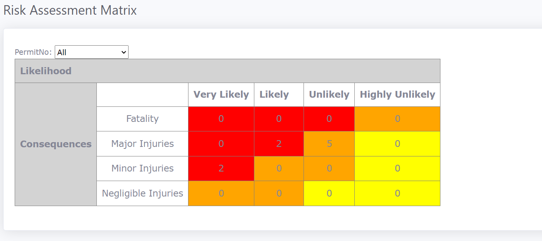The width and height of the screenshot is (542, 241).
Task: Click the orange cell showing 5 risks
Action: coord(329,144)
